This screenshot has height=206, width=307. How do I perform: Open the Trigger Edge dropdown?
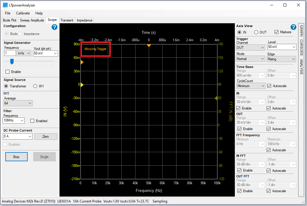click(281, 59)
